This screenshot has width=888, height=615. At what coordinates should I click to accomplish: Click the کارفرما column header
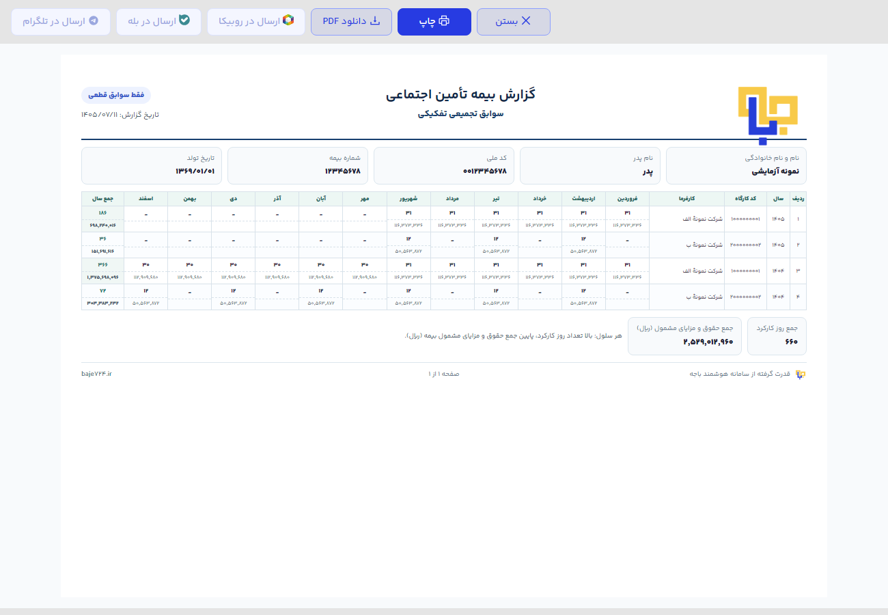pos(687,199)
